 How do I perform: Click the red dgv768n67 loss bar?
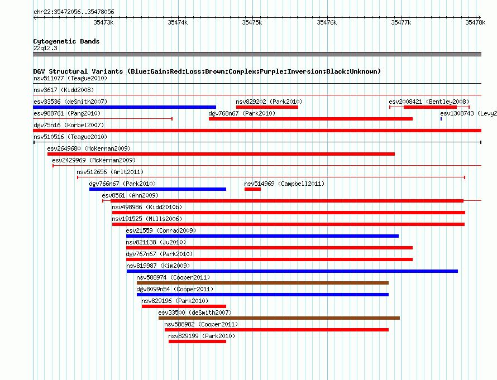tap(310, 119)
